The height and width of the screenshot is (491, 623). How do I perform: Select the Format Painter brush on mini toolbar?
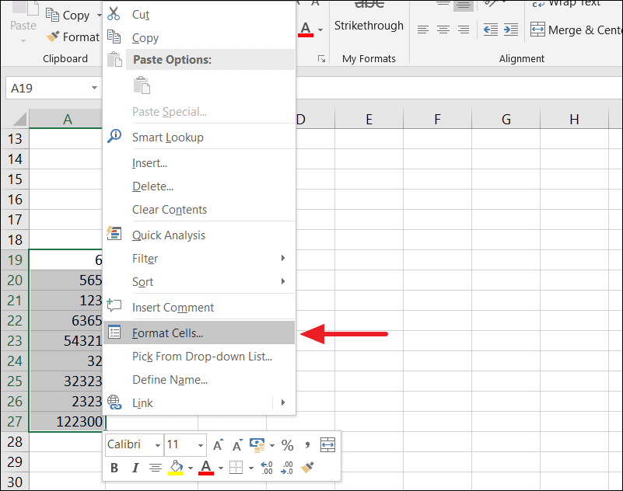(x=307, y=467)
